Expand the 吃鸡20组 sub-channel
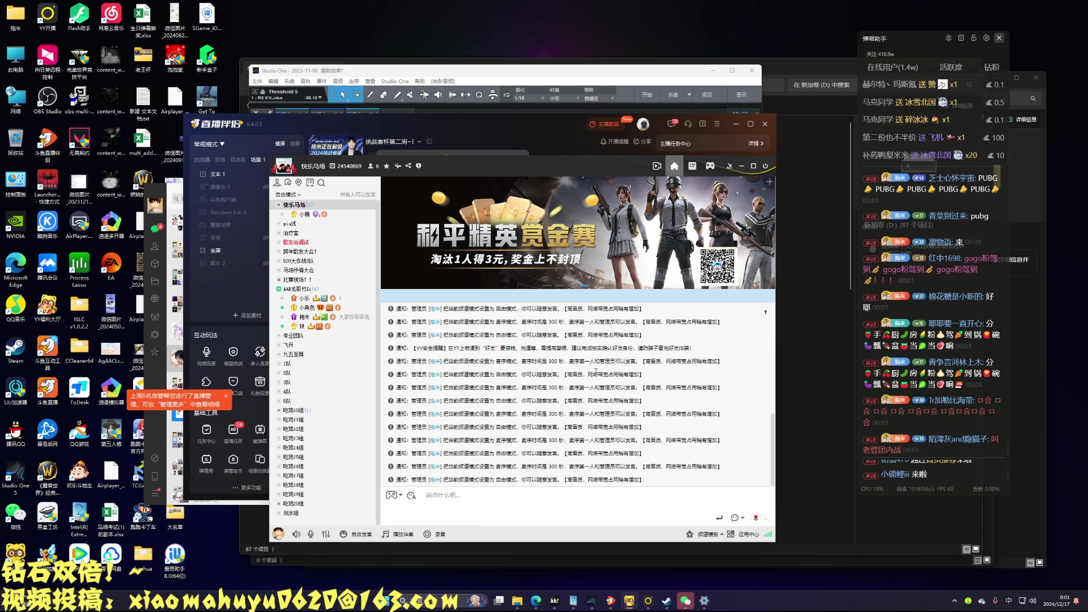 (279, 504)
